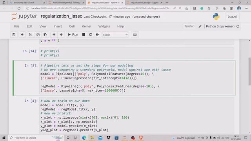Click the browser address bar URL

click(x=101, y=8)
